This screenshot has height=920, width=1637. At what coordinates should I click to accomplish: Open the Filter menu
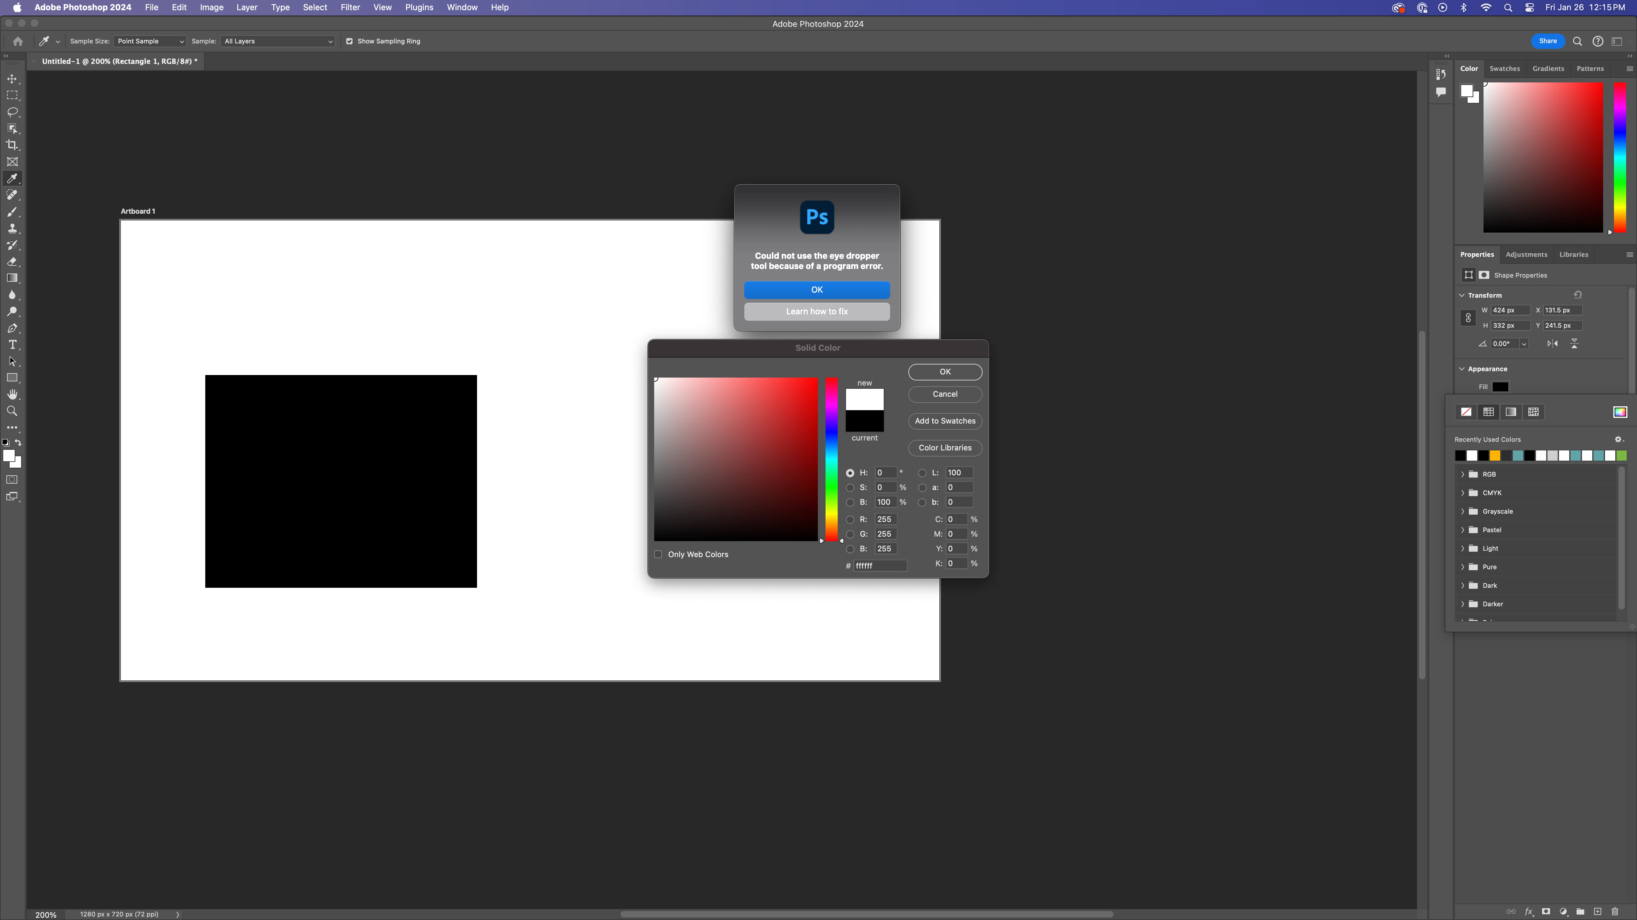[x=349, y=8]
